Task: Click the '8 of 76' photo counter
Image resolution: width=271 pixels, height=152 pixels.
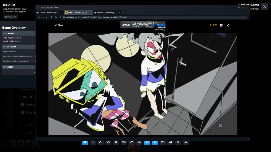Action: [213, 25]
